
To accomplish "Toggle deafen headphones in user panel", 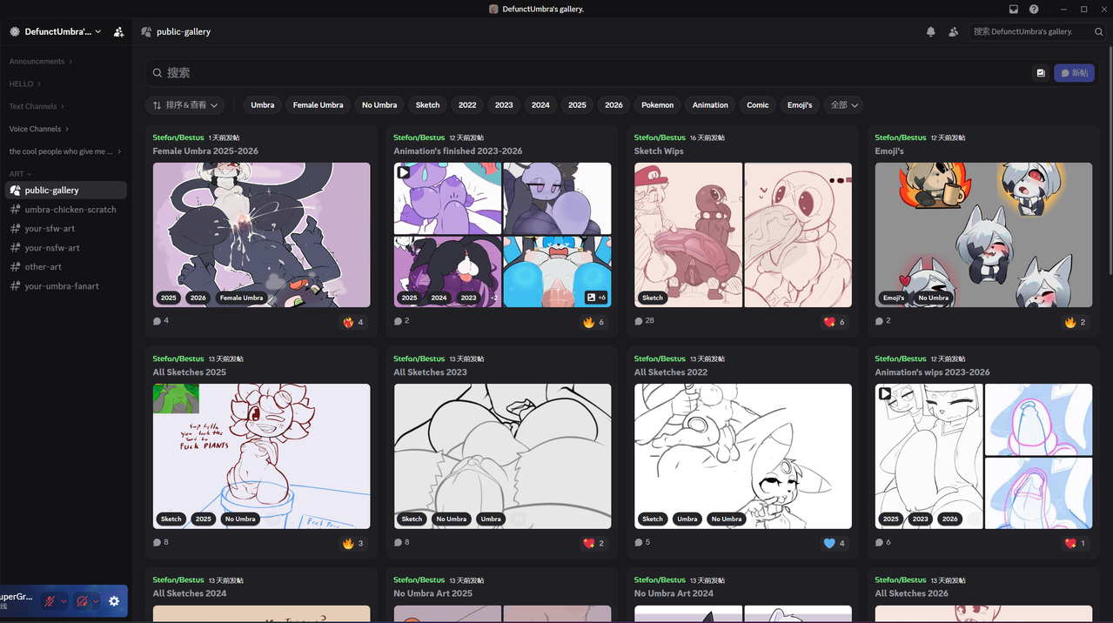I will [x=82, y=601].
